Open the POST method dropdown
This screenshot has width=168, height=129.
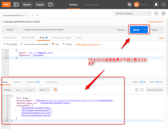point(12,30)
